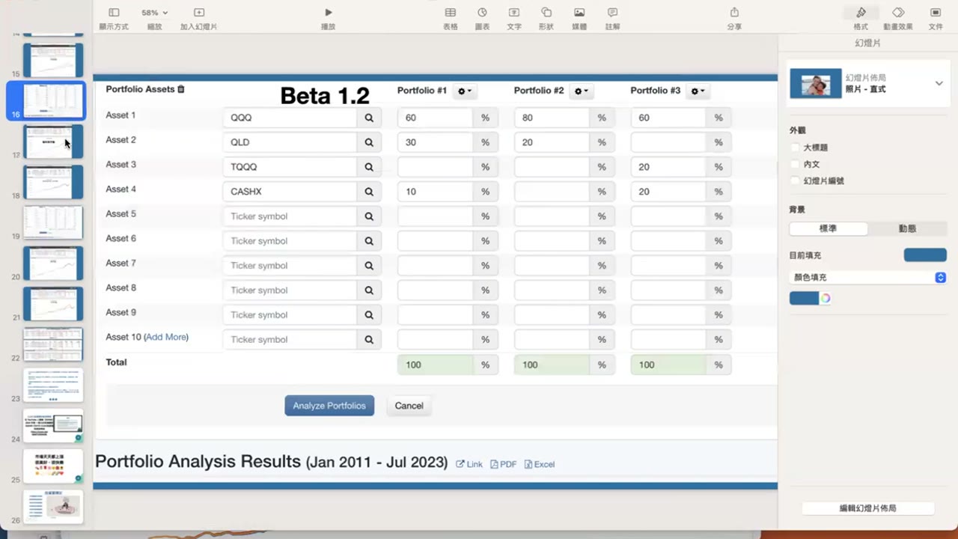The width and height of the screenshot is (958, 539).
Task: Open the Portfolio #1 gear dropdown
Action: pyautogui.click(x=465, y=91)
